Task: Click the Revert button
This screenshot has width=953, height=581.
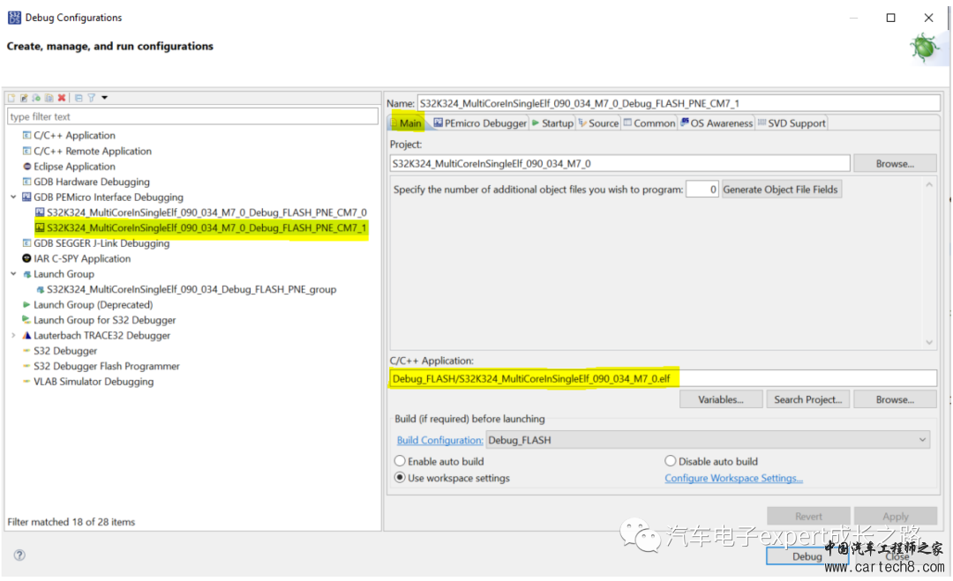Action: [x=808, y=516]
